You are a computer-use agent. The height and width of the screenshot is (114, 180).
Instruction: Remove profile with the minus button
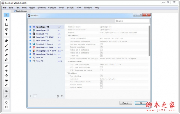[35, 96]
